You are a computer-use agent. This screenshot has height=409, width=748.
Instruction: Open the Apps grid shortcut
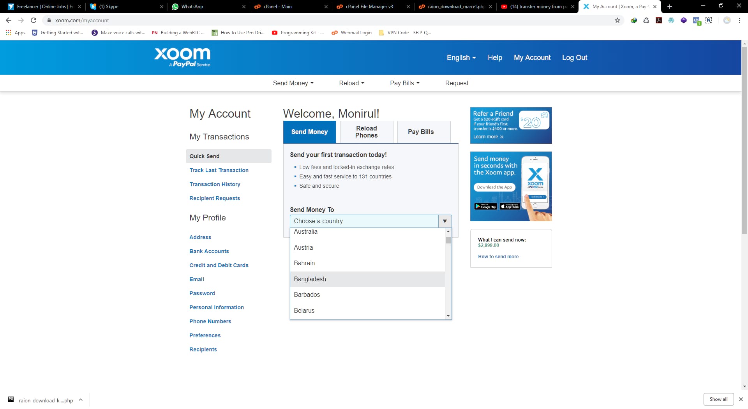point(16,33)
